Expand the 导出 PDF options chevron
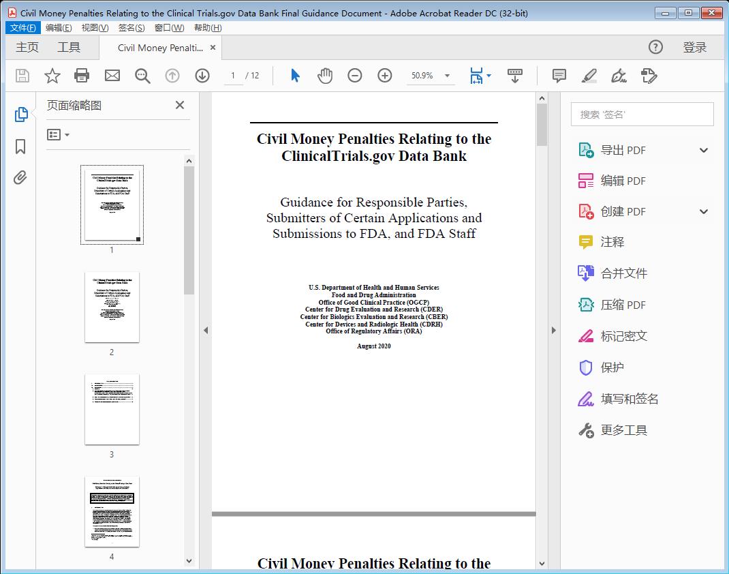 click(x=702, y=149)
